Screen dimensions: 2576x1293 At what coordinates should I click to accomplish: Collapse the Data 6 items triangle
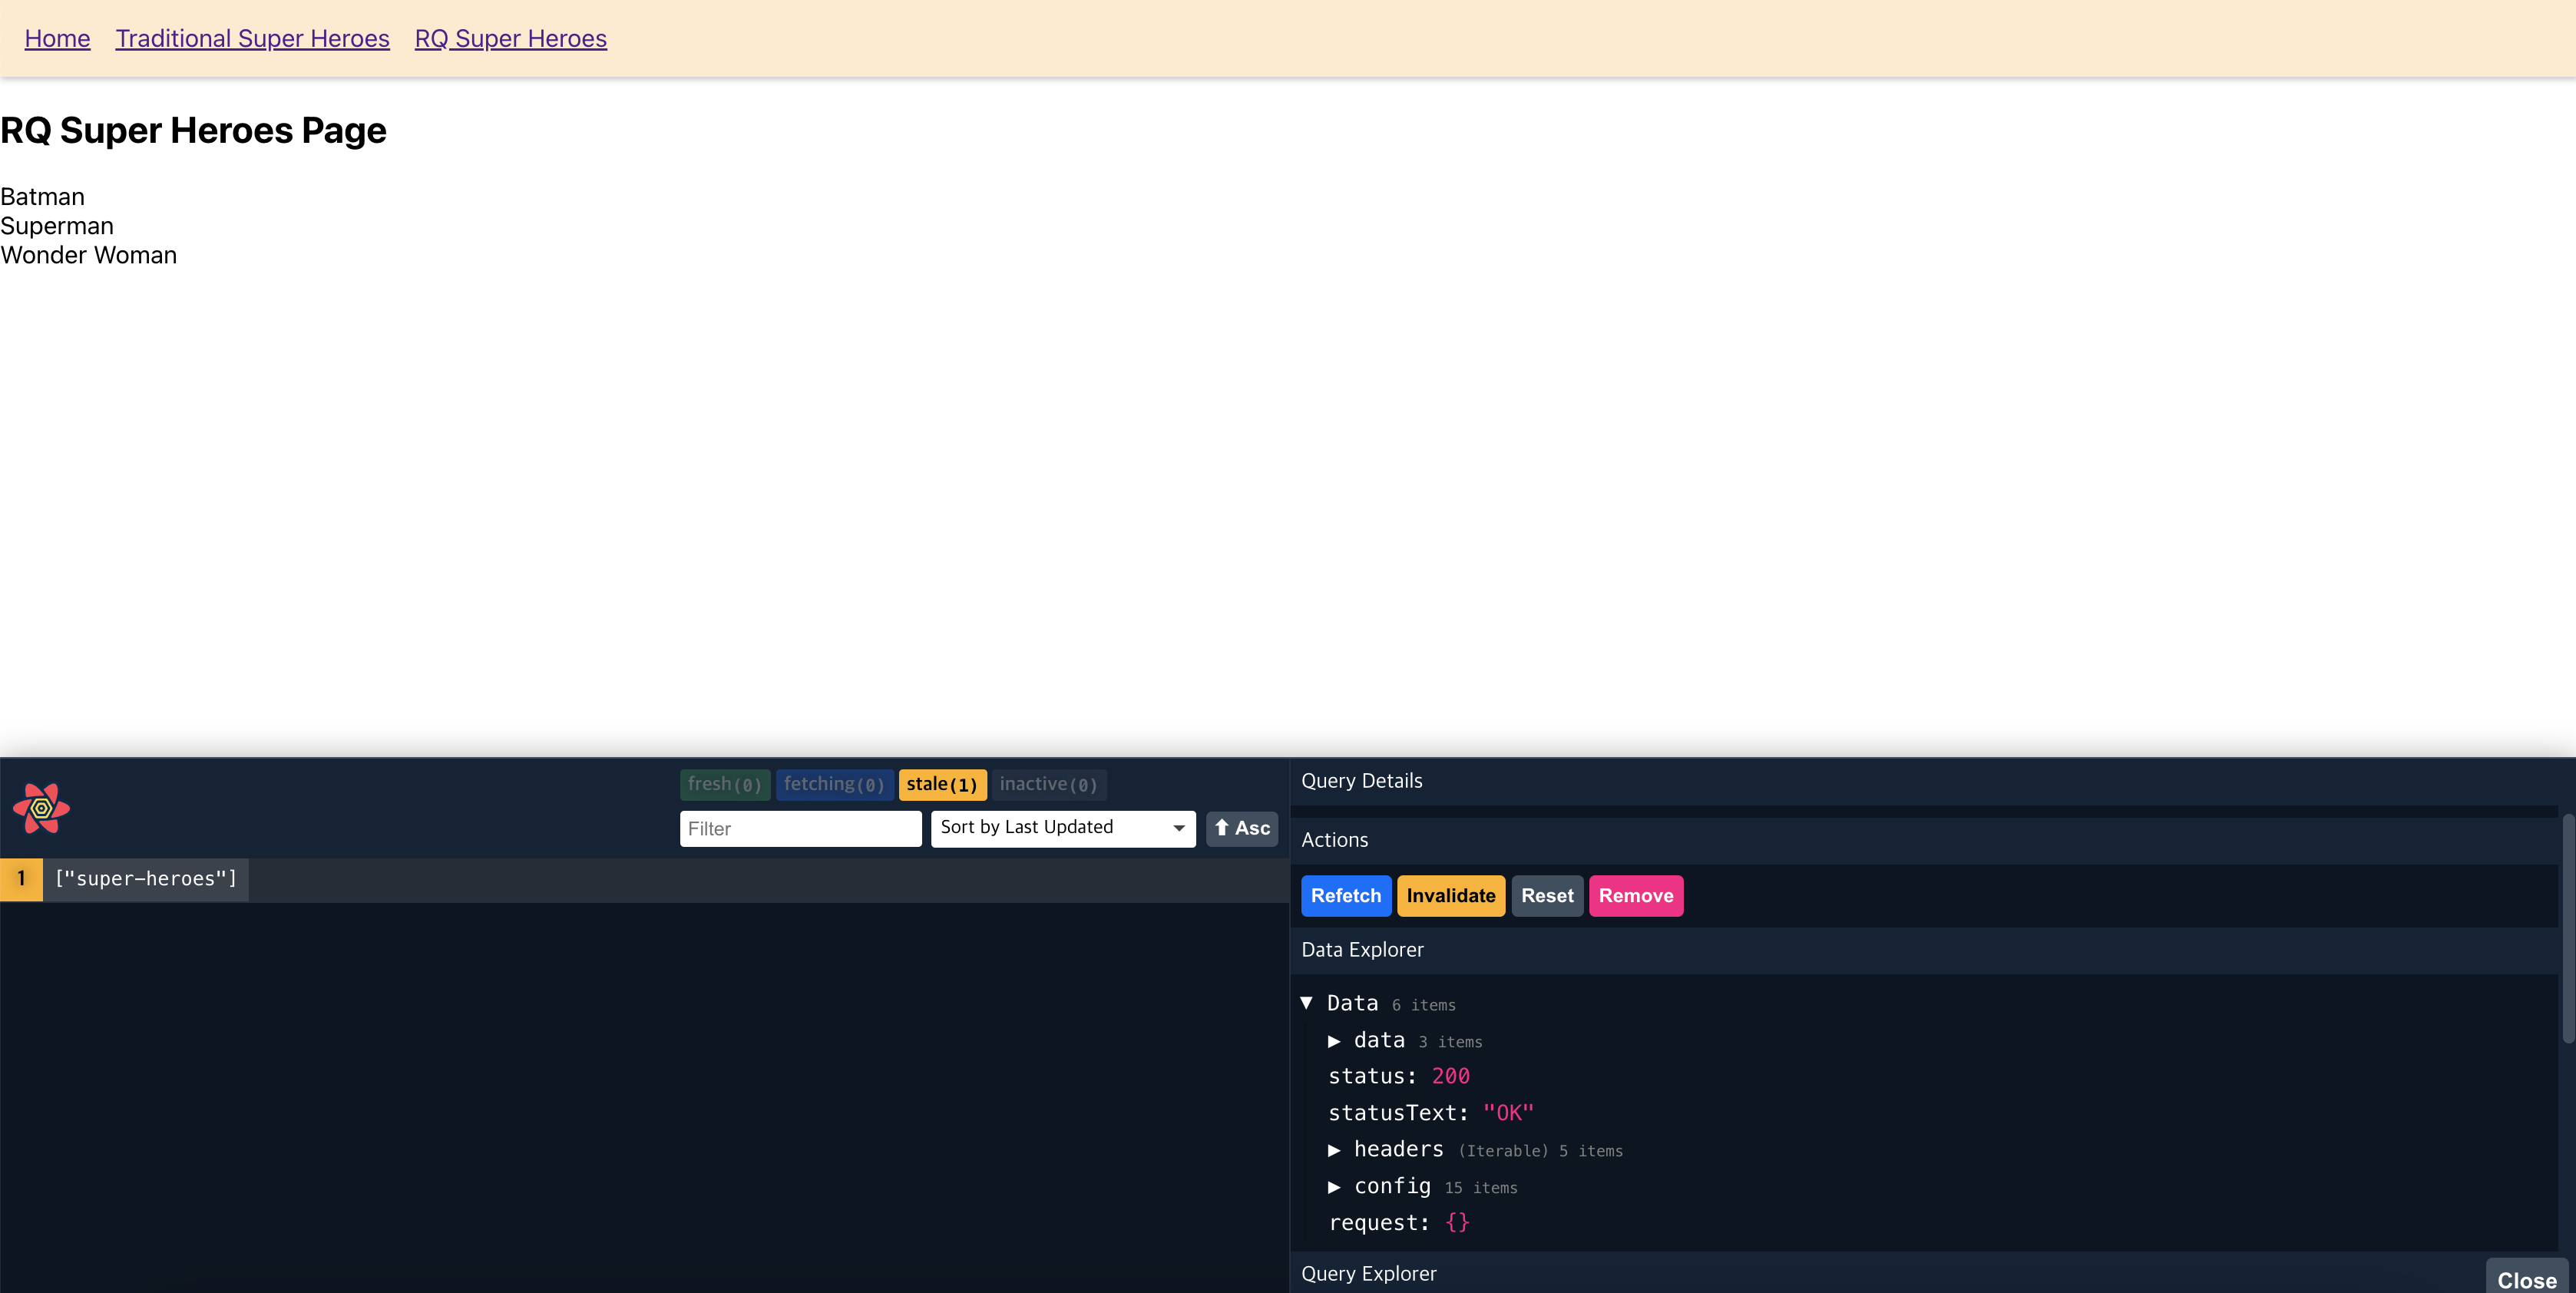(1306, 1003)
